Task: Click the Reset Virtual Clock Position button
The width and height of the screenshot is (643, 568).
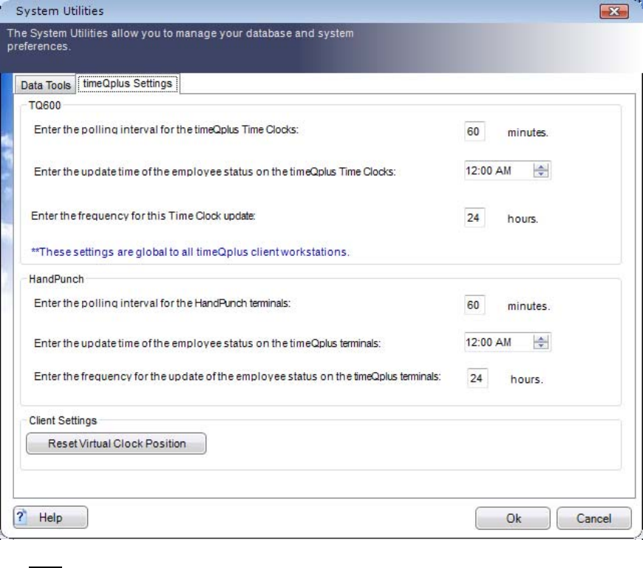Action: 117,443
